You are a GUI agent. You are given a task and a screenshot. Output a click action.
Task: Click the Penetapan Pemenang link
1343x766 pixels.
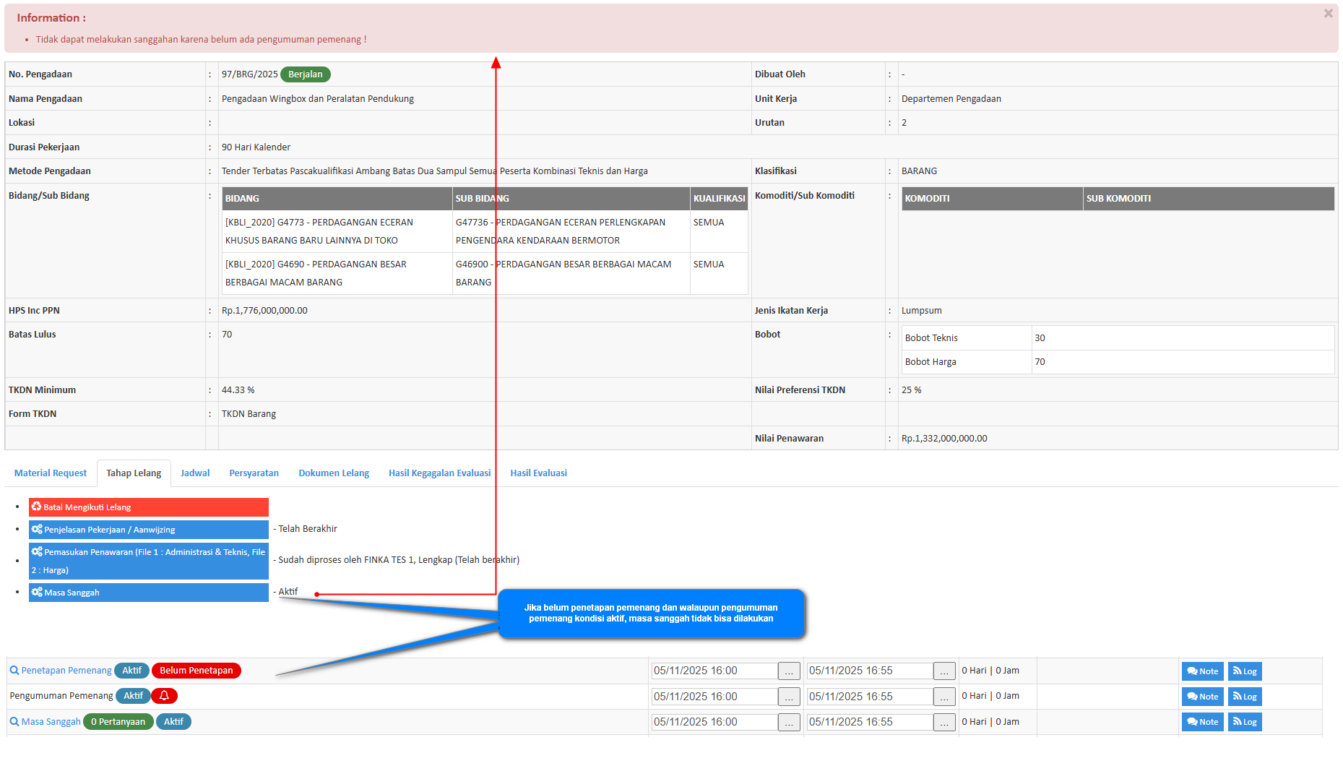66,671
